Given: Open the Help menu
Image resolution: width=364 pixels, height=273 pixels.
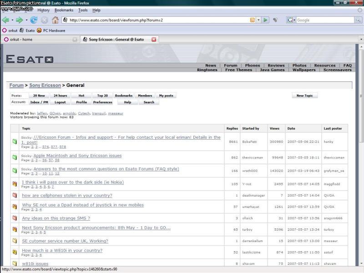Looking at the screenshot, I should pos(96,10).
